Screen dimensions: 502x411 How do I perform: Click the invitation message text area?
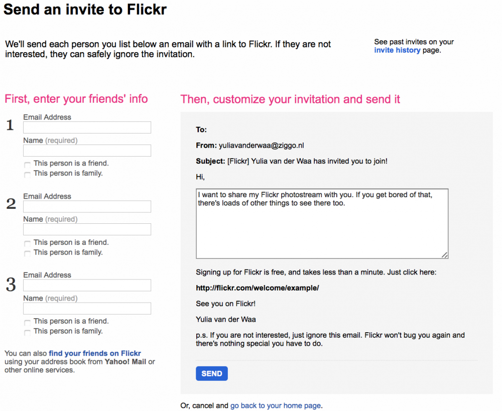click(322, 223)
